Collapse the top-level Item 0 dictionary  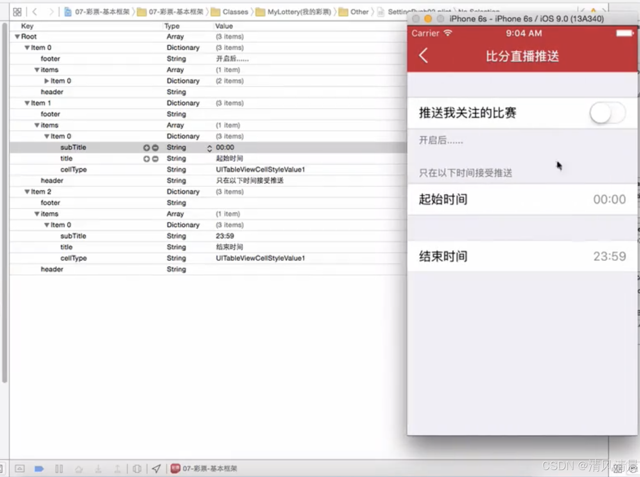[x=27, y=48]
